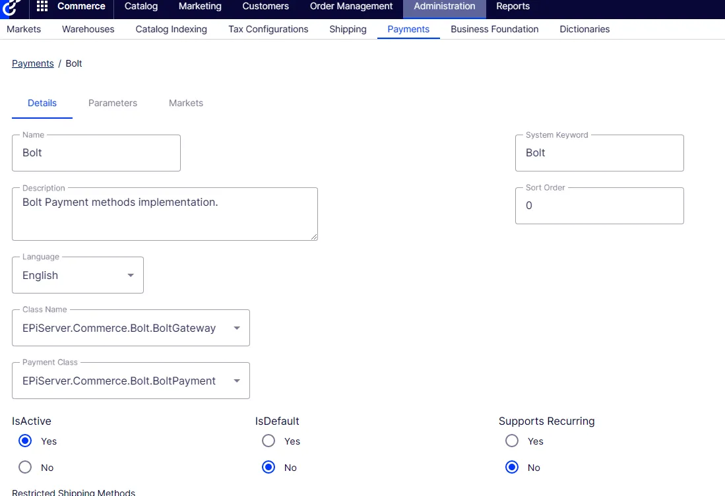Switch to Markets administration tab
Screen dimensions: 725x496
[x=24, y=29]
